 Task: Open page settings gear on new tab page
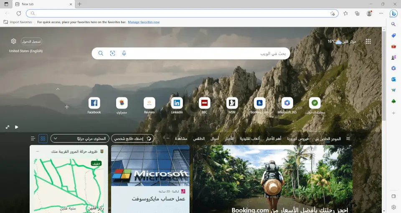point(13,41)
